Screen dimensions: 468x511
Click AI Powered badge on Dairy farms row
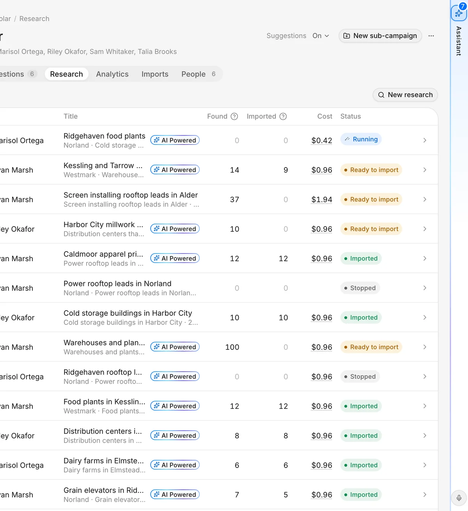coord(175,465)
